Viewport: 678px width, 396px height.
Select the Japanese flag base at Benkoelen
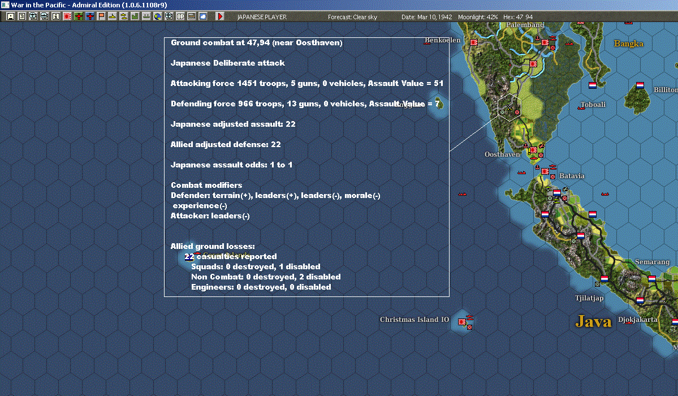click(x=473, y=42)
